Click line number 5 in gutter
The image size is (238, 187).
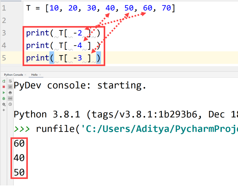pos(4,58)
